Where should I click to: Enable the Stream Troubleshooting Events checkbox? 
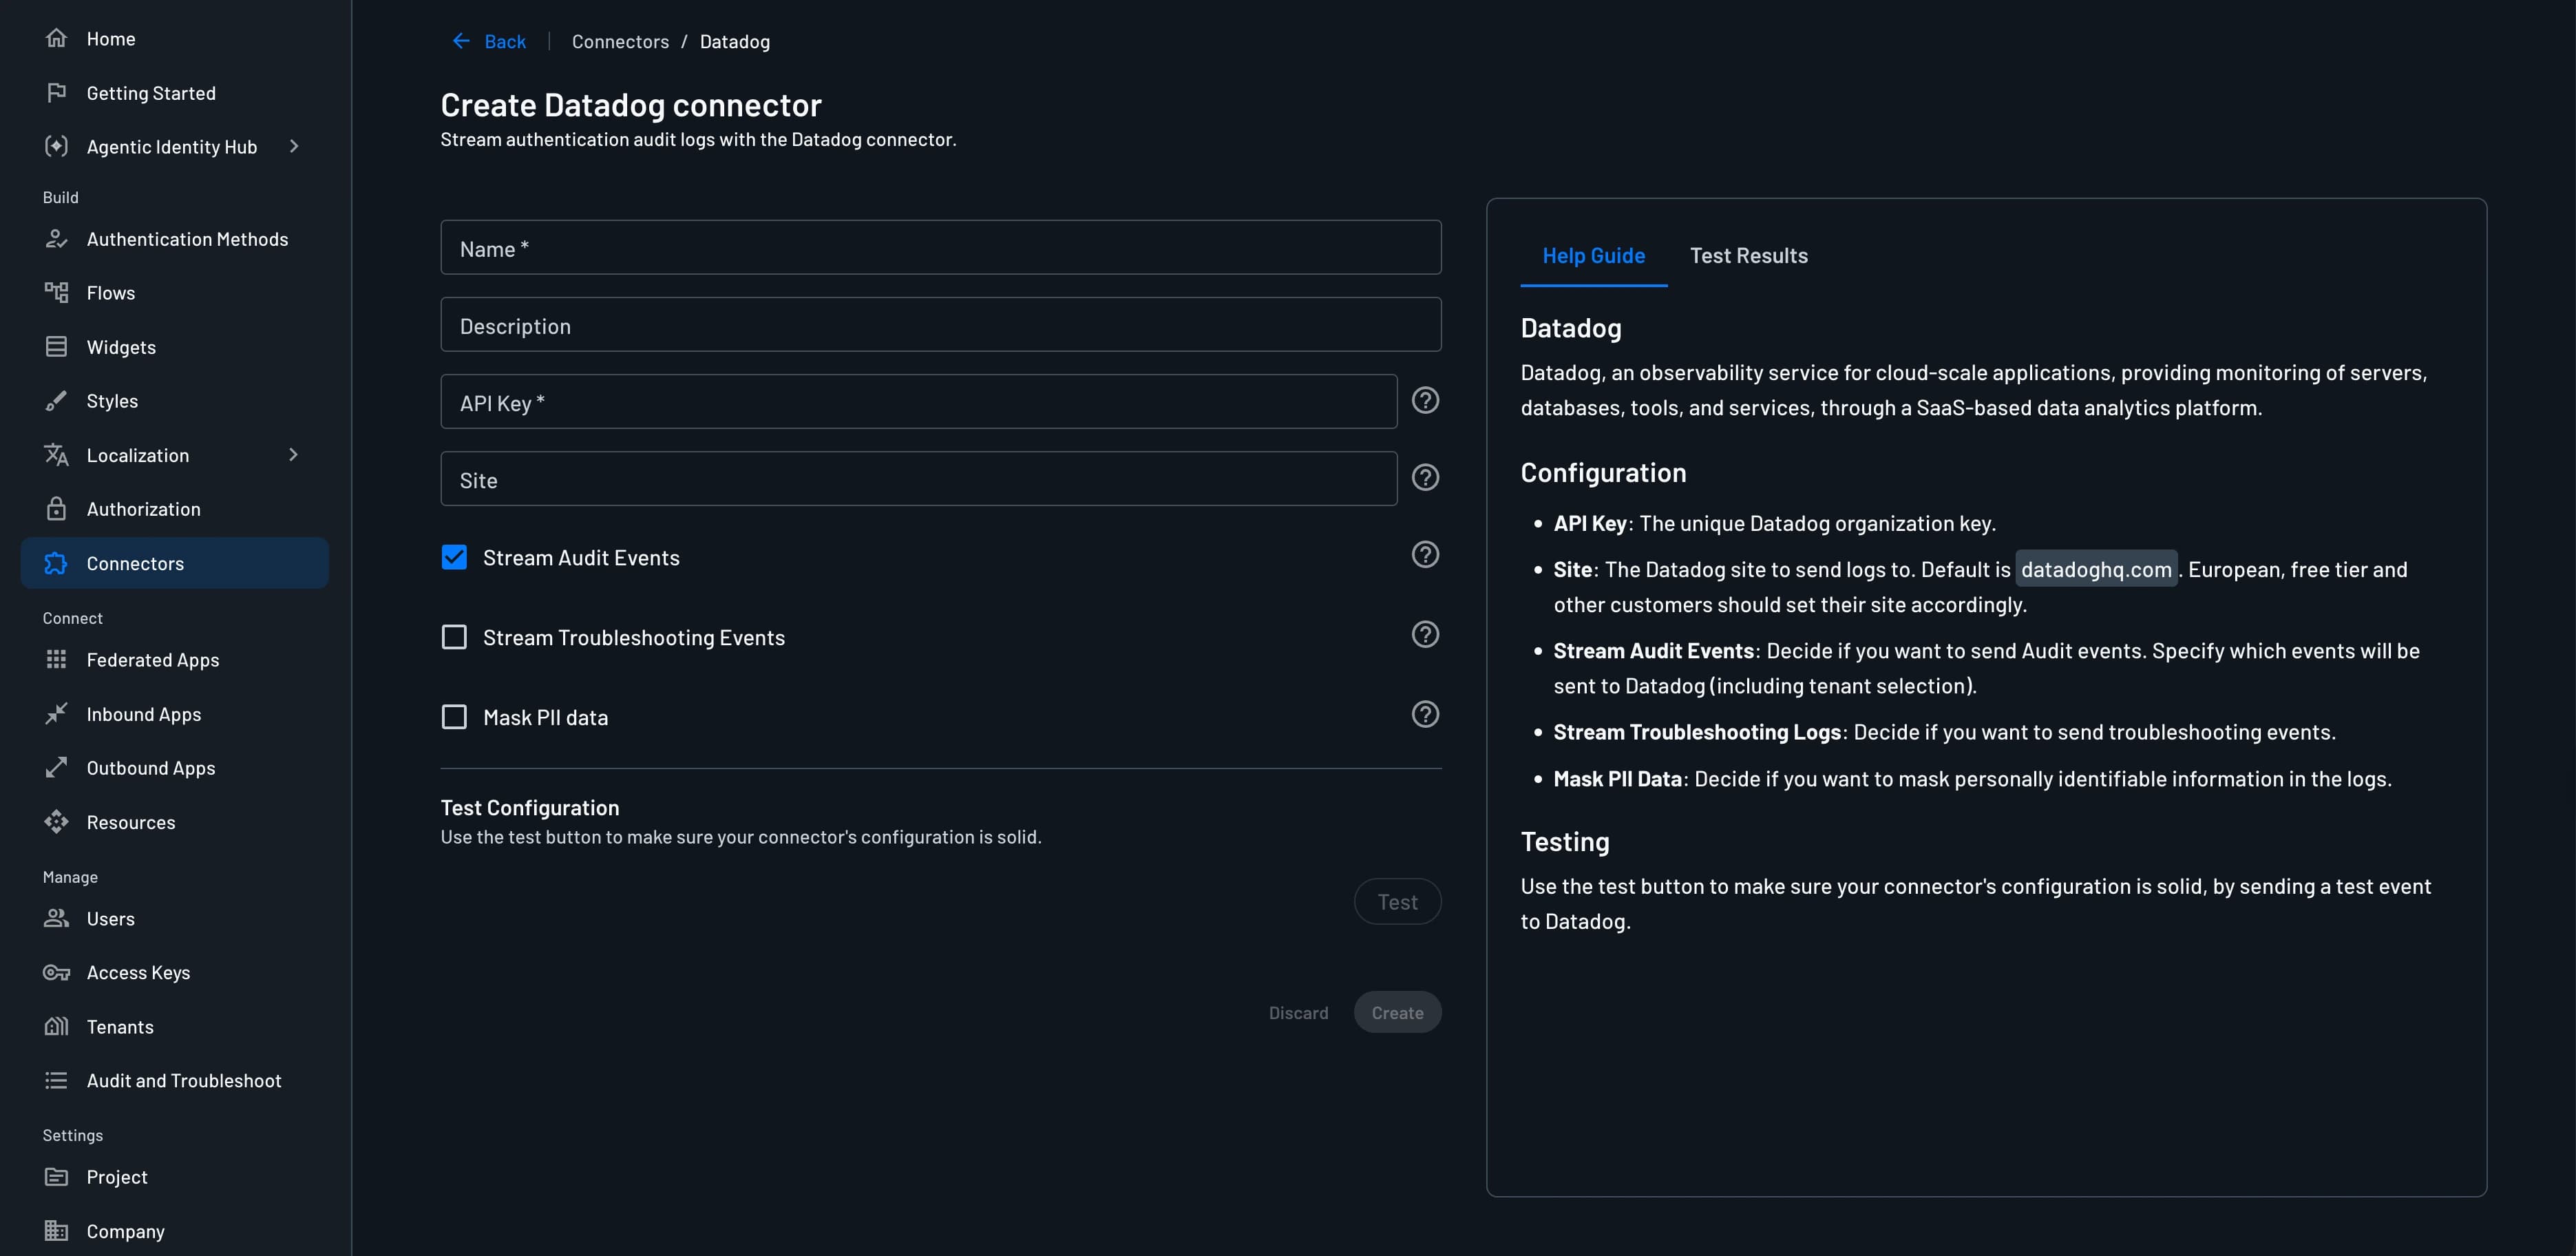[x=454, y=637]
